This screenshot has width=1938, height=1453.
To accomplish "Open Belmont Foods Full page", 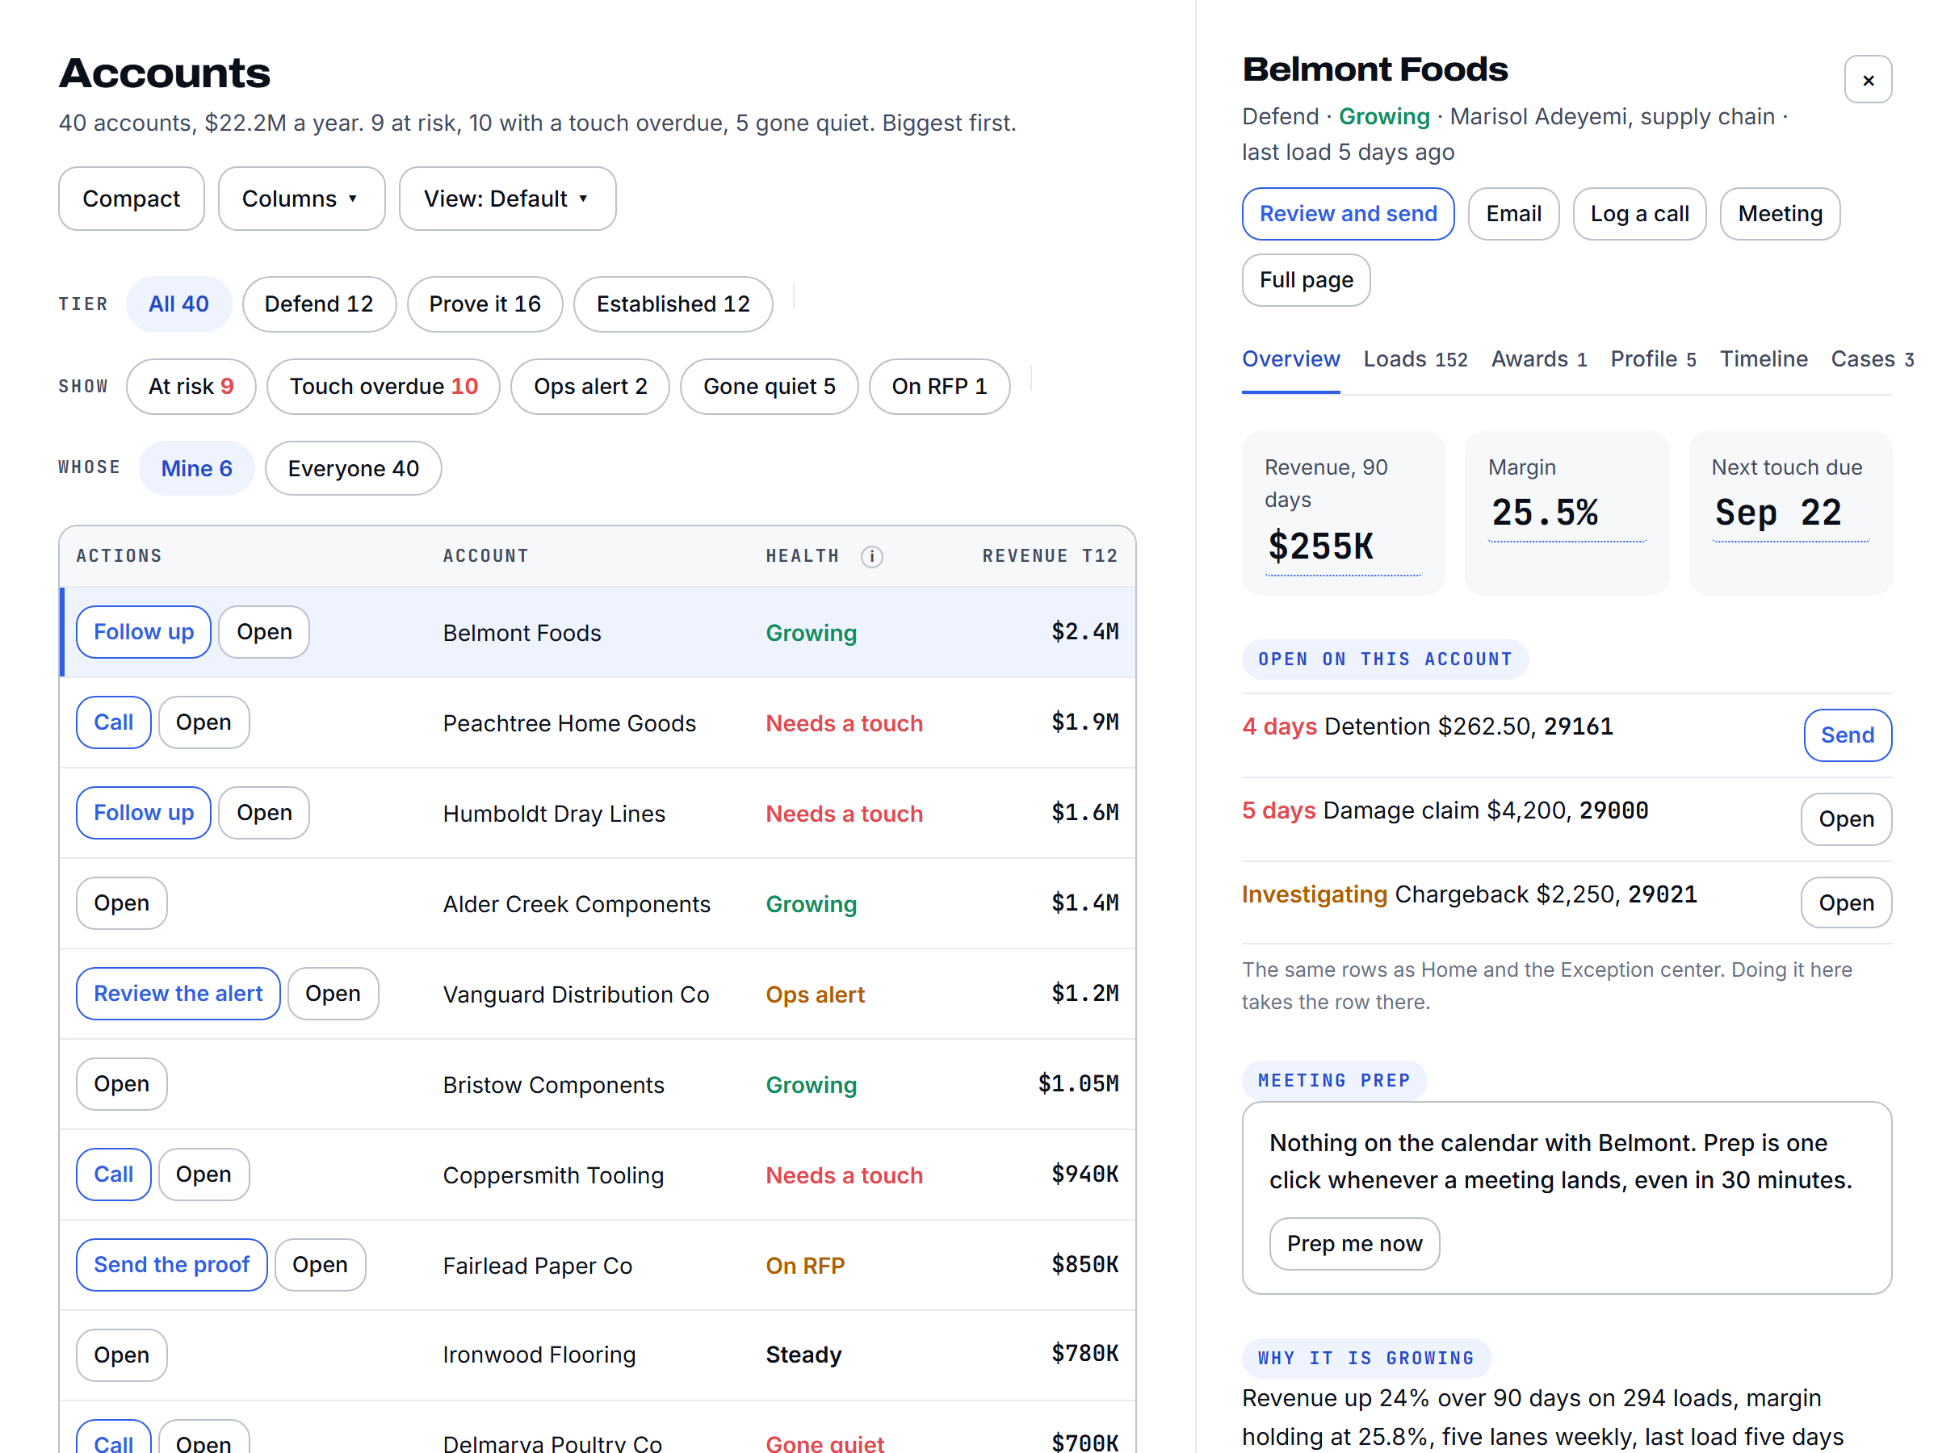I will [x=1306, y=280].
